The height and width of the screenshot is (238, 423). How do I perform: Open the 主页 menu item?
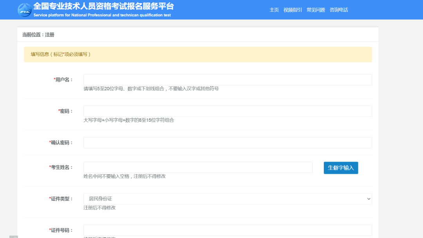pyautogui.click(x=274, y=9)
